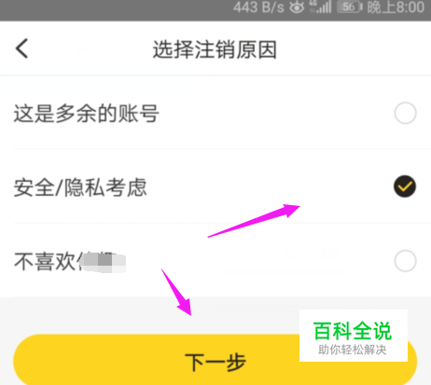Select the 不喜欢 reason radio button
This screenshot has width=431, height=385.
(x=405, y=260)
